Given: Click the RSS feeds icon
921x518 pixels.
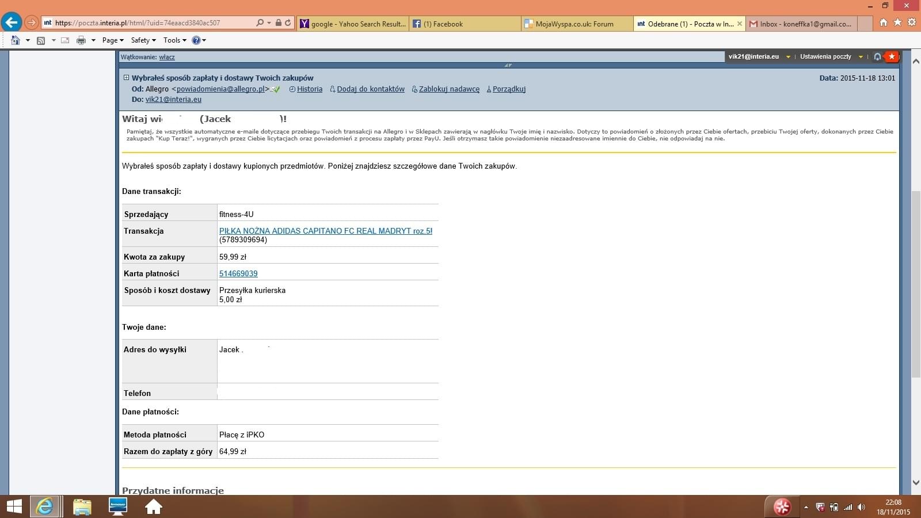Looking at the screenshot, I should [41, 40].
